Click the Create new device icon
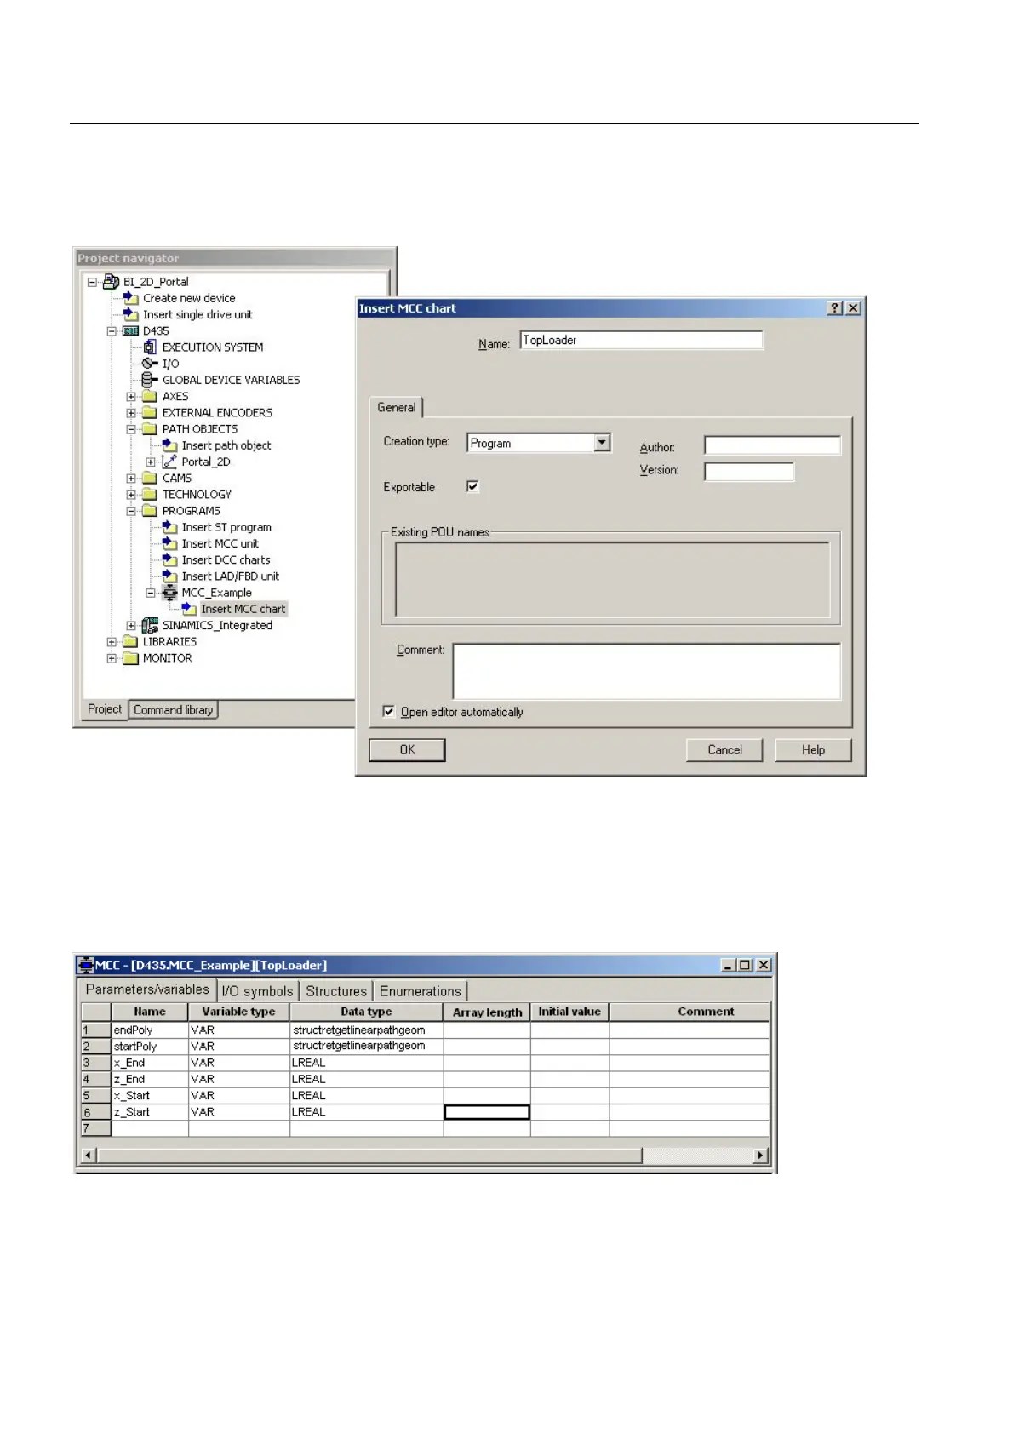The image size is (1013, 1434). tap(131, 298)
